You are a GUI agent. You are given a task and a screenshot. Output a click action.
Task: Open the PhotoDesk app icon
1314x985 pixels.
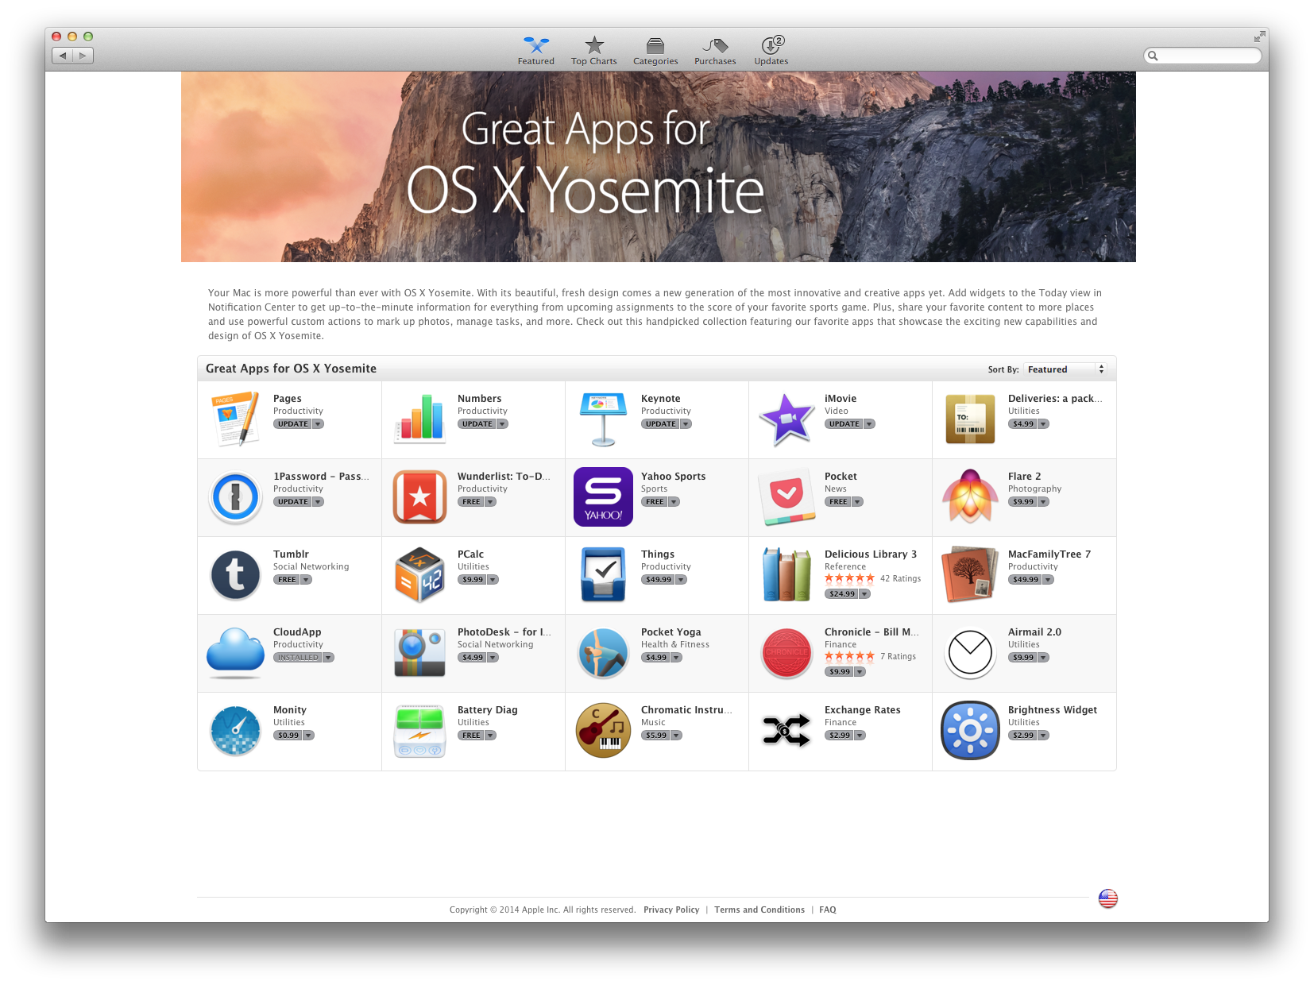419,652
